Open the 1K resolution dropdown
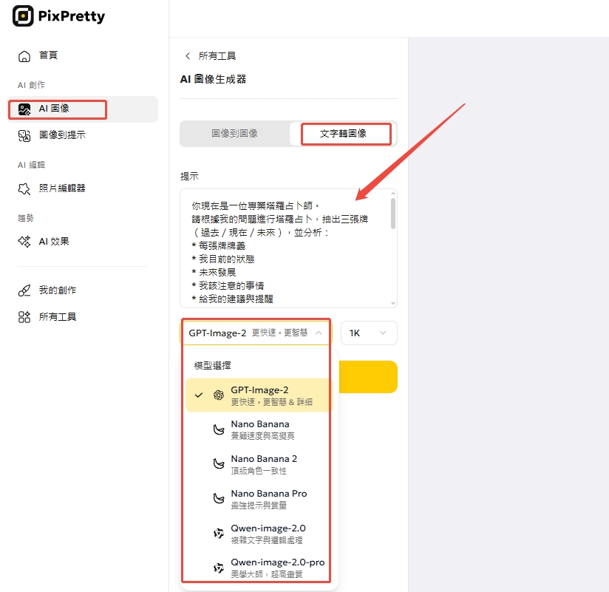The image size is (609, 592). pos(369,333)
